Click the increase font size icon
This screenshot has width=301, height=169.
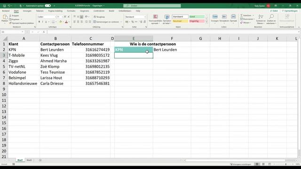(x=65, y=17)
